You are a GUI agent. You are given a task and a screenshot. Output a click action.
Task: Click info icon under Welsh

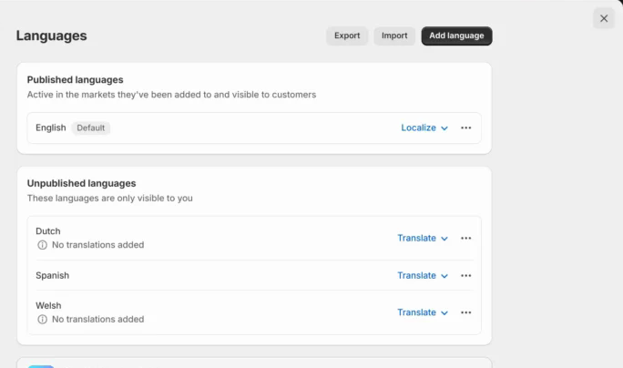pyautogui.click(x=42, y=319)
